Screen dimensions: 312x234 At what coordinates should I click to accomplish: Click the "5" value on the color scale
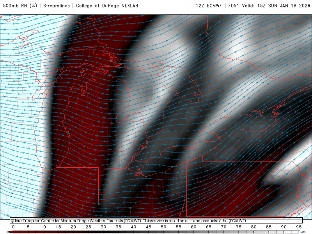point(28,227)
